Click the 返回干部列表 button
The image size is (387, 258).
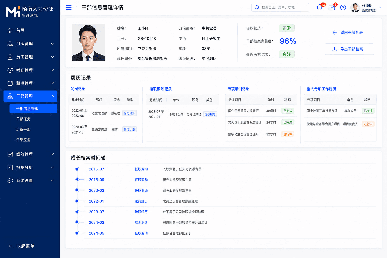click(x=349, y=33)
